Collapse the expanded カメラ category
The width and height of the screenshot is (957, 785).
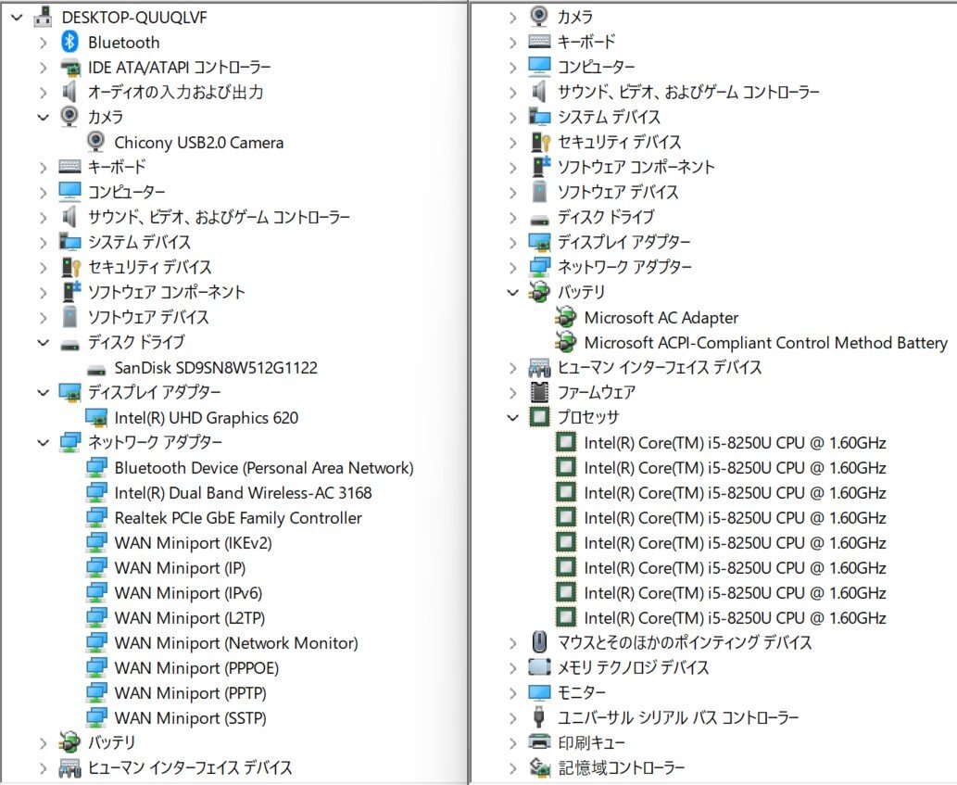click(x=44, y=117)
